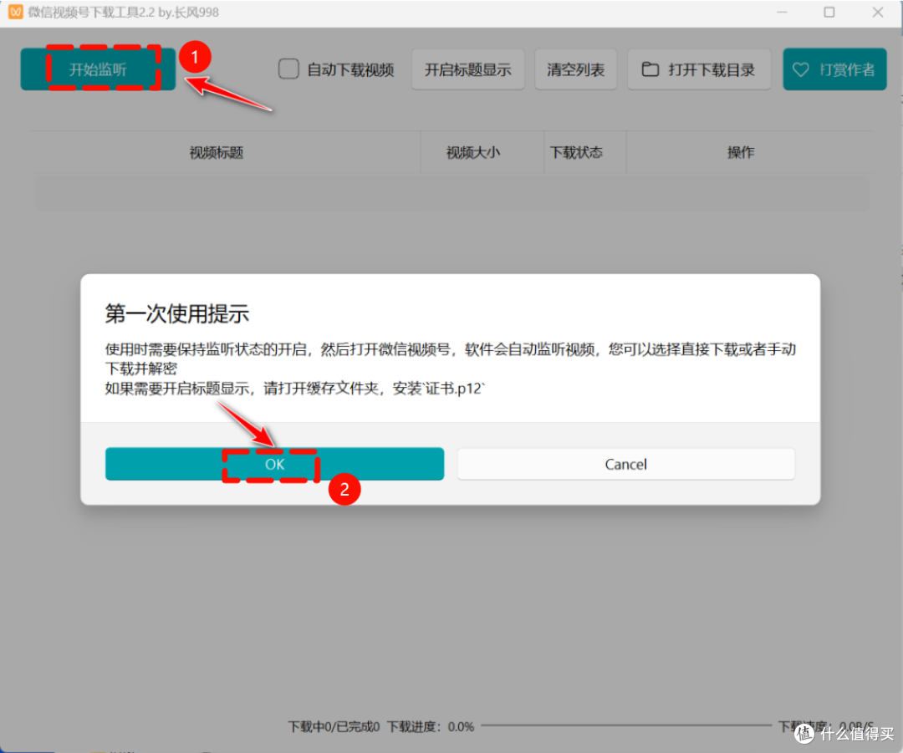
Task: Click the 开始监听 button
Action: click(x=98, y=69)
